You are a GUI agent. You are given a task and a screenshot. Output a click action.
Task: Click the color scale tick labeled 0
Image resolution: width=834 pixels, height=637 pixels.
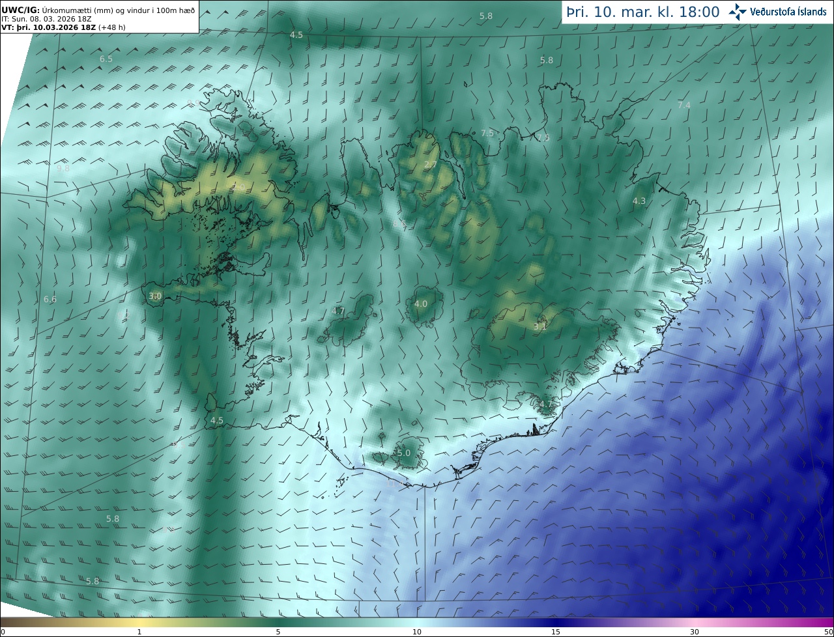pyautogui.click(x=3, y=632)
